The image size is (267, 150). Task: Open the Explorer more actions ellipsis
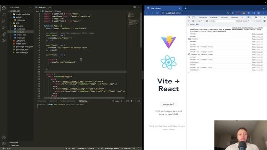point(30,7)
